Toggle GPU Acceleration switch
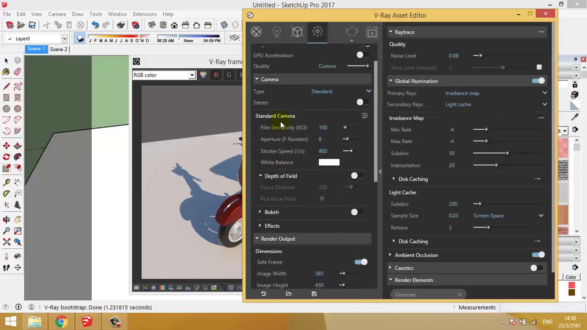Viewport: 587px width, 330px height. click(362, 55)
